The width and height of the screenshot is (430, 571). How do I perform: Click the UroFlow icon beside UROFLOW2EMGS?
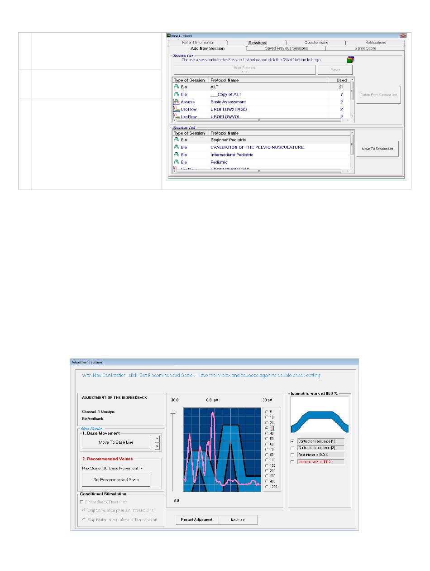pos(177,109)
